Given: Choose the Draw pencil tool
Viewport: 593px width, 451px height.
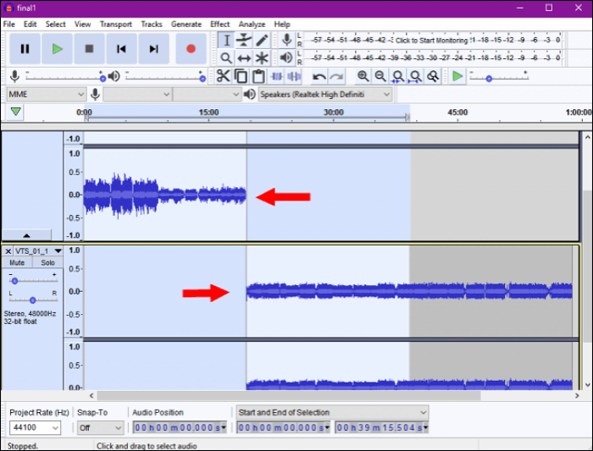Looking at the screenshot, I should click(262, 40).
